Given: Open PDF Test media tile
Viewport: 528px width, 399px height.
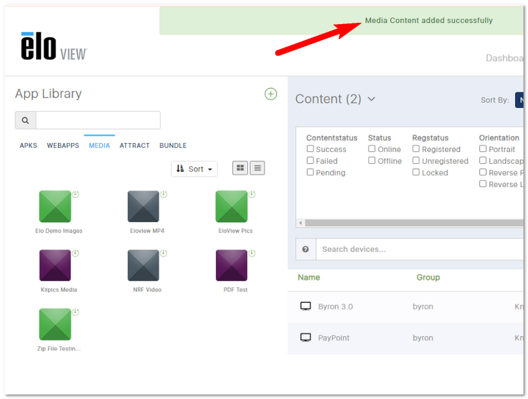Looking at the screenshot, I should point(231,265).
